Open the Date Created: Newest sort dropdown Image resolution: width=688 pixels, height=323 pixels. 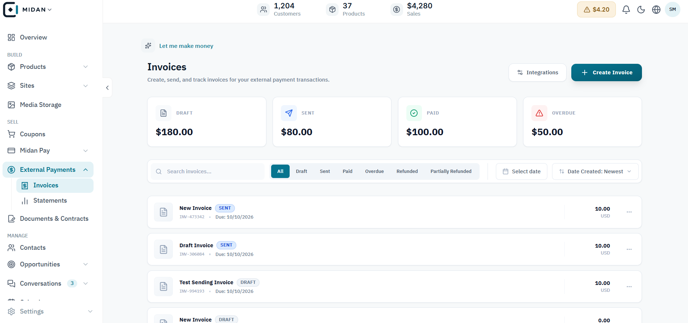(x=595, y=171)
